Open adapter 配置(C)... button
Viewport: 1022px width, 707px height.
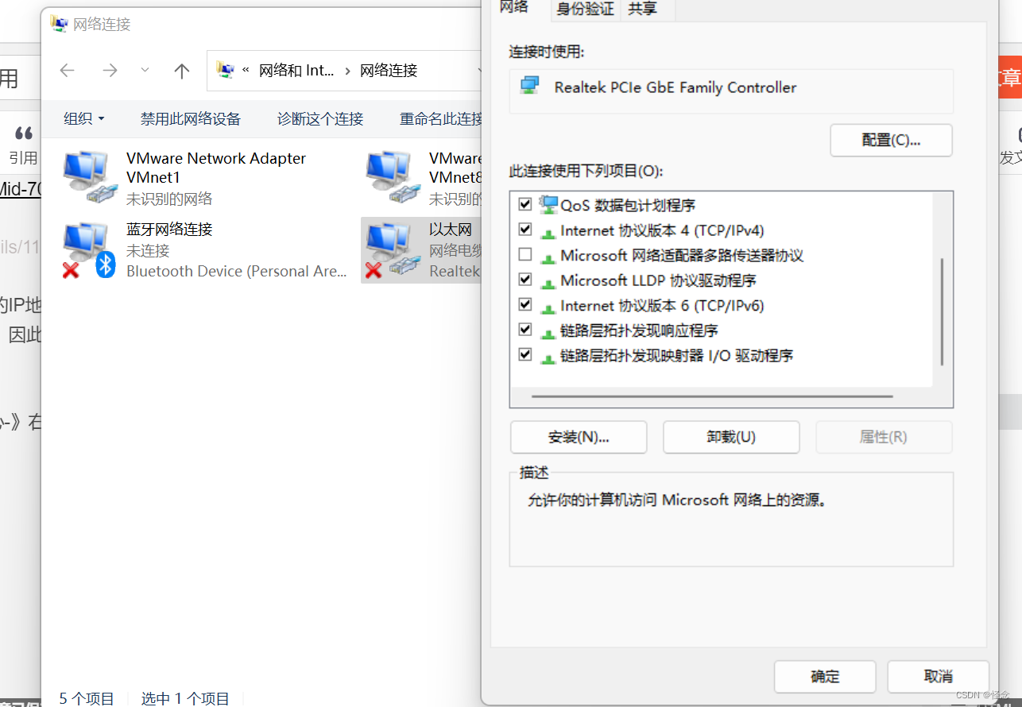[891, 141]
